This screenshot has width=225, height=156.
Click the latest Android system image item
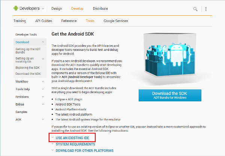(88, 119)
